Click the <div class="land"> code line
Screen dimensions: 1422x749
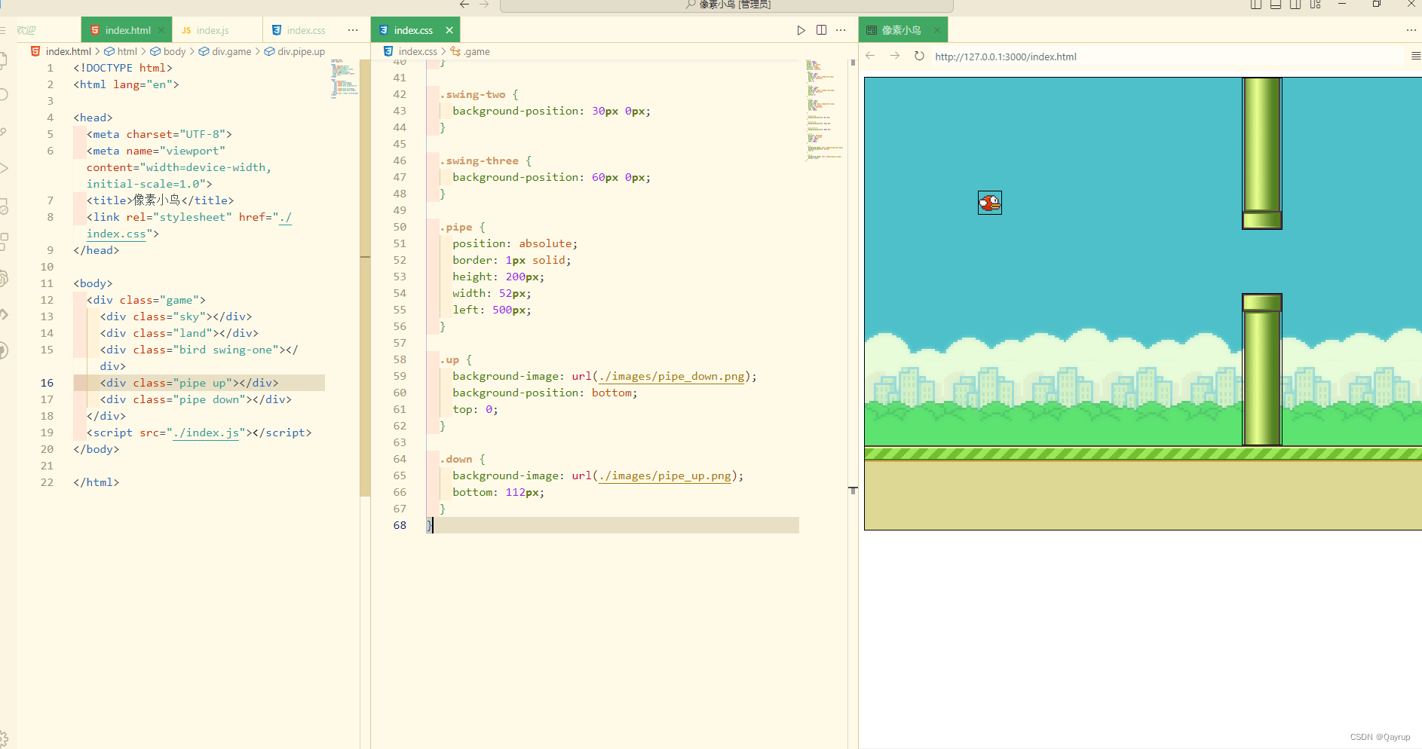pyautogui.click(x=179, y=333)
